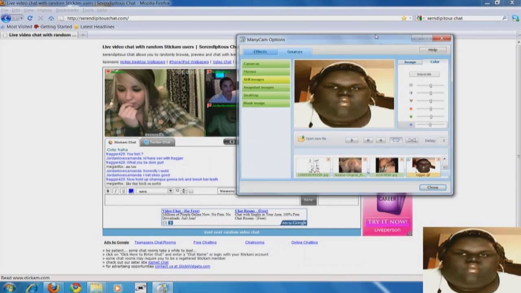521x293 pixels.
Task: Click the previous image arrow in ManyCam
Action: tap(368, 140)
